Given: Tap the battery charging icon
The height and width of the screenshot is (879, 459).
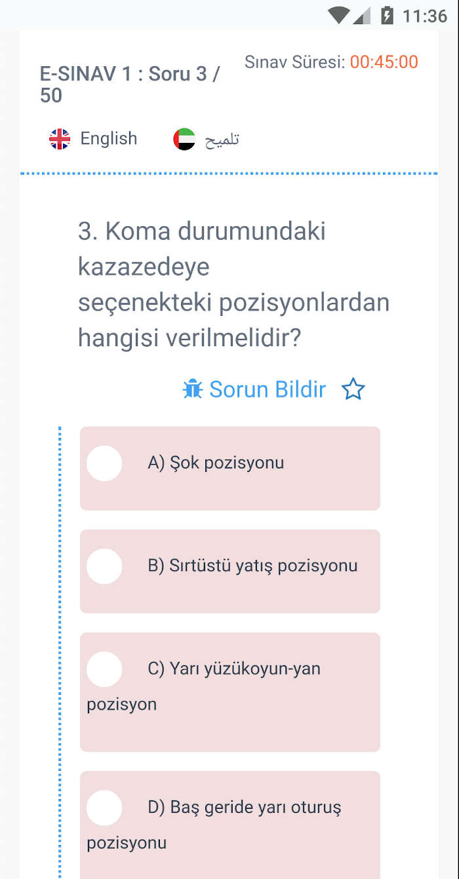Looking at the screenshot, I should [388, 15].
